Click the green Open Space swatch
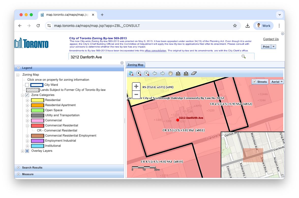The width and height of the screenshot is (299, 198). click(x=37, y=110)
